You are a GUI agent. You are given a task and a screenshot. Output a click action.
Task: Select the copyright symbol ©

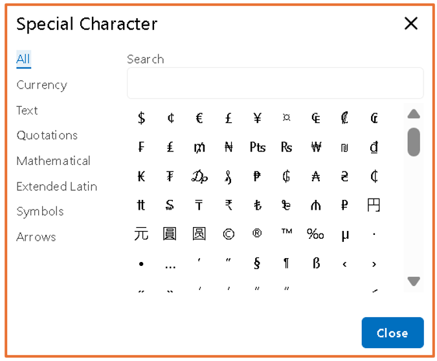tap(229, 234)
